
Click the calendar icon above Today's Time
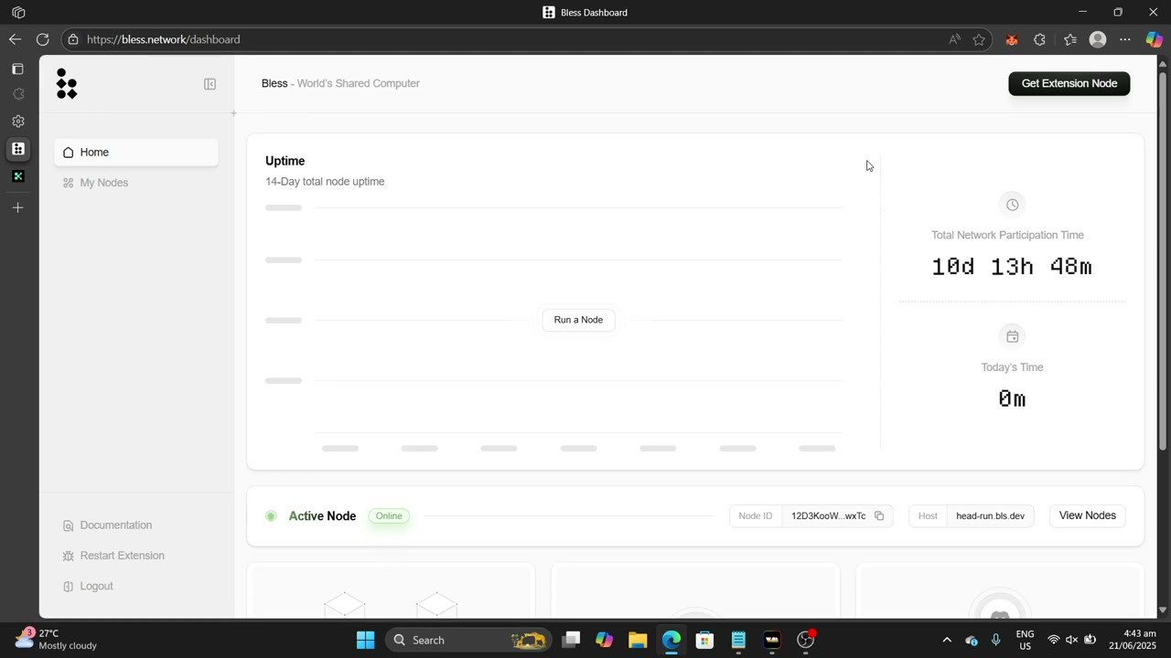click(x=1012, y=336)
